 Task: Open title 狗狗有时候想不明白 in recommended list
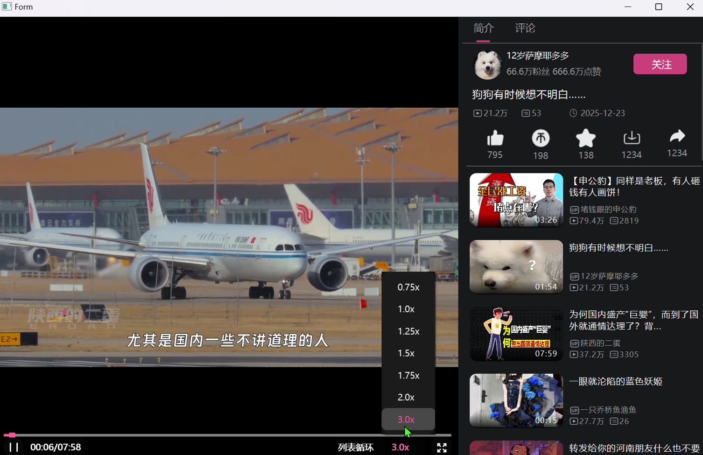tap(619, 248)
